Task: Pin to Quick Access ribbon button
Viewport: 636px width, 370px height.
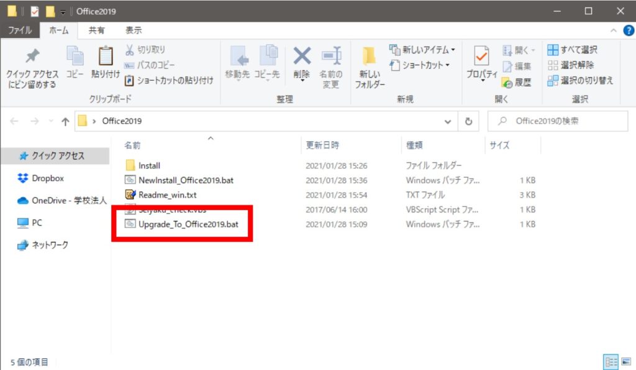Action: click(32, 68)
